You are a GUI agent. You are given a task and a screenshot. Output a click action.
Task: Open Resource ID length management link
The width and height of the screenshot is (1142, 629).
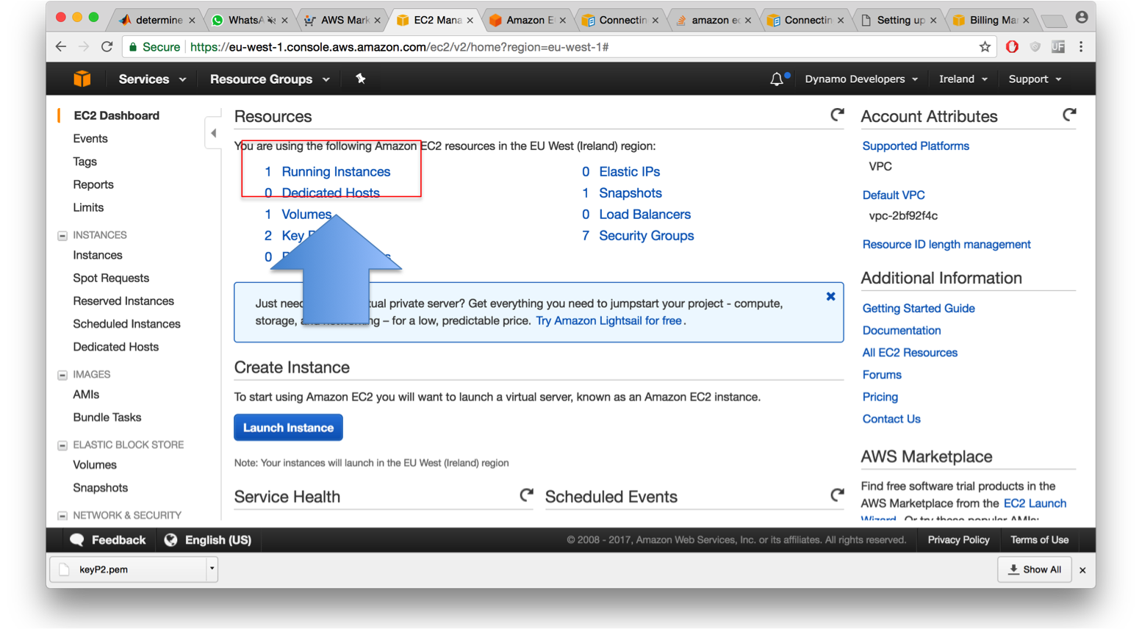[947, 244]
